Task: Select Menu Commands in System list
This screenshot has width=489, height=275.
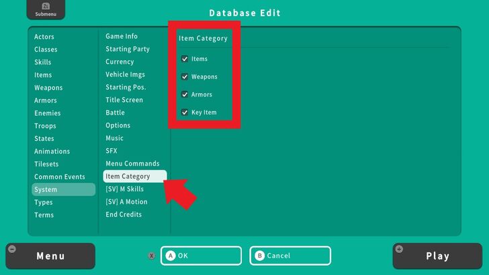Action: [132, 164]
